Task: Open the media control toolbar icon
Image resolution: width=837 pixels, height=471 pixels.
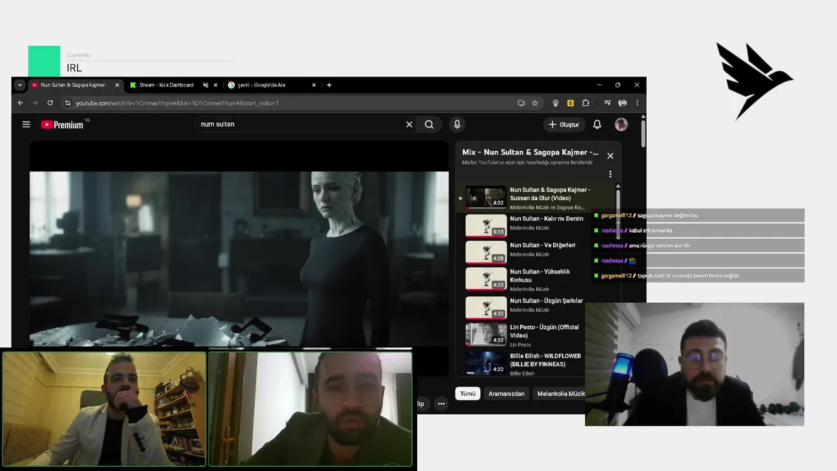Action: [x=607, y=103]
